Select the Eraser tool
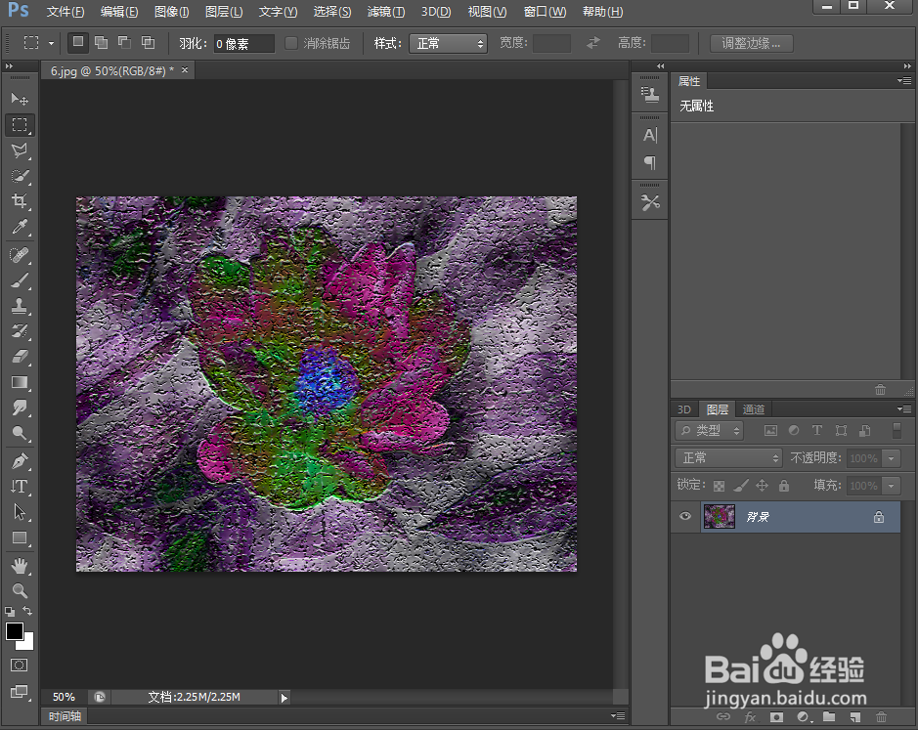The image size is (918, 730). point(20,357)
